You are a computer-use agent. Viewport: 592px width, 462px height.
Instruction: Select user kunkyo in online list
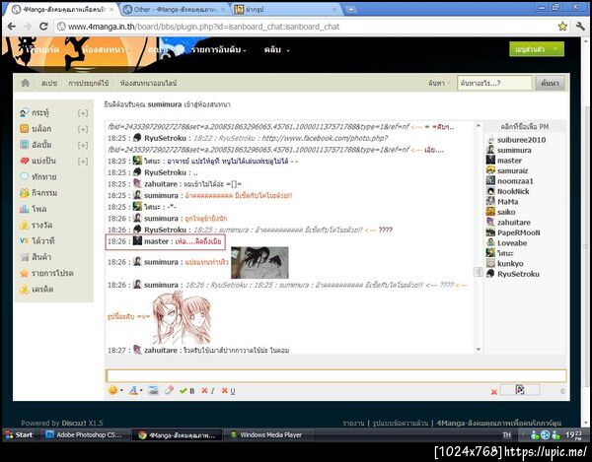[x=510, y=263]
